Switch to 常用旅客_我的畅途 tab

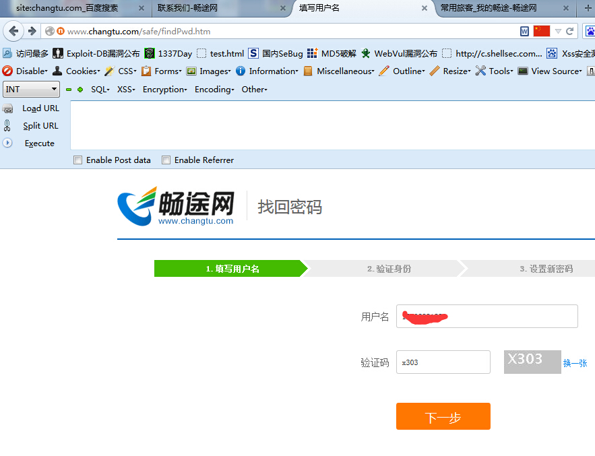click(x=504, y=8)
